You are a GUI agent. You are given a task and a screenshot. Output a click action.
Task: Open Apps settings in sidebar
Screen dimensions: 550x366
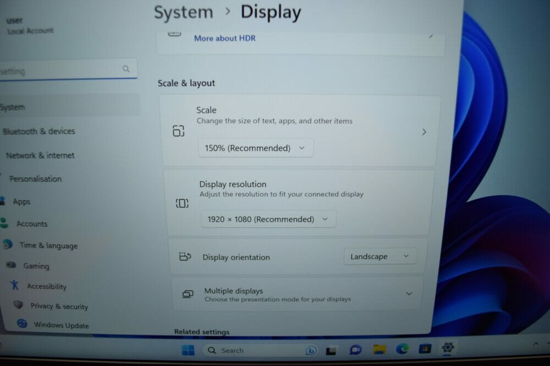(x=22, y=201)
